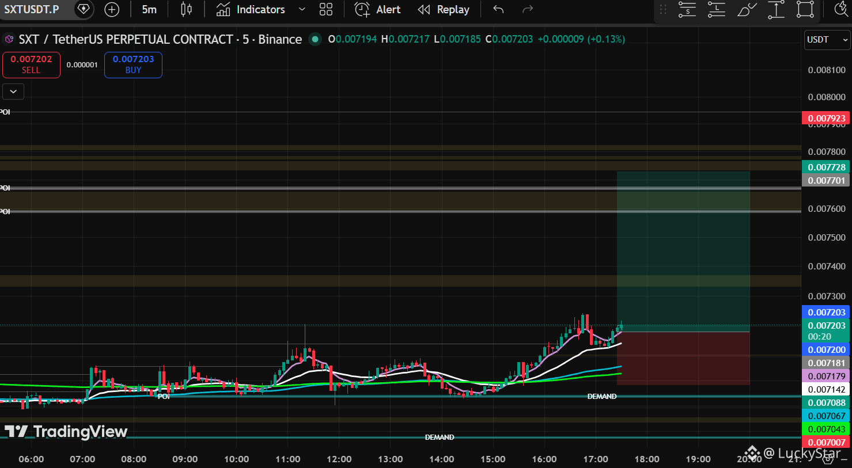Image resolution: width=852 pixels, height=468 pixels.
Task: Grab the floating toolbar drag handle
Action: point(663,9)
